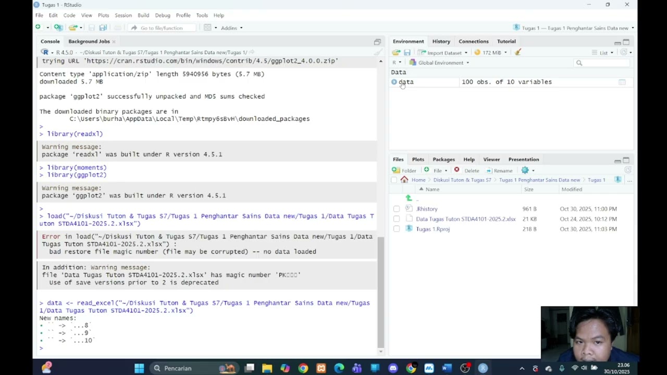Open the Import Dataset dropdown
This screenshot has height=375, width=667.
tap(443, 53)
